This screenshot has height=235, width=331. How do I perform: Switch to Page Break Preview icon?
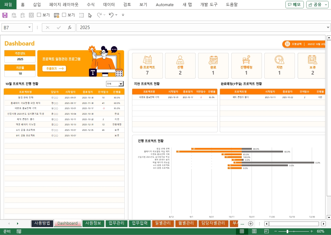[266, 231]
